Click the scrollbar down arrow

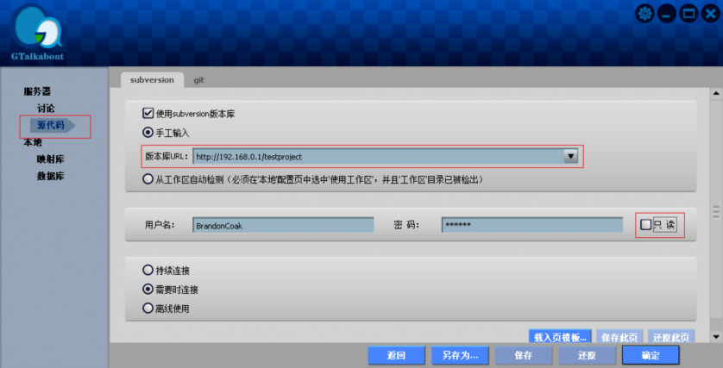(715, 336)
